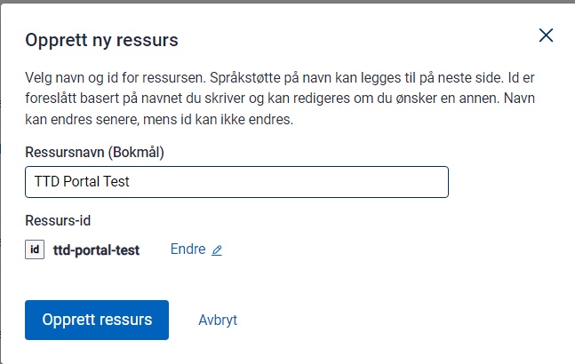Image resolution: width=575 pixels, height=364 pixels.
Task: Click the pencil icon beside Endre
Action: [x=217, y=250]
